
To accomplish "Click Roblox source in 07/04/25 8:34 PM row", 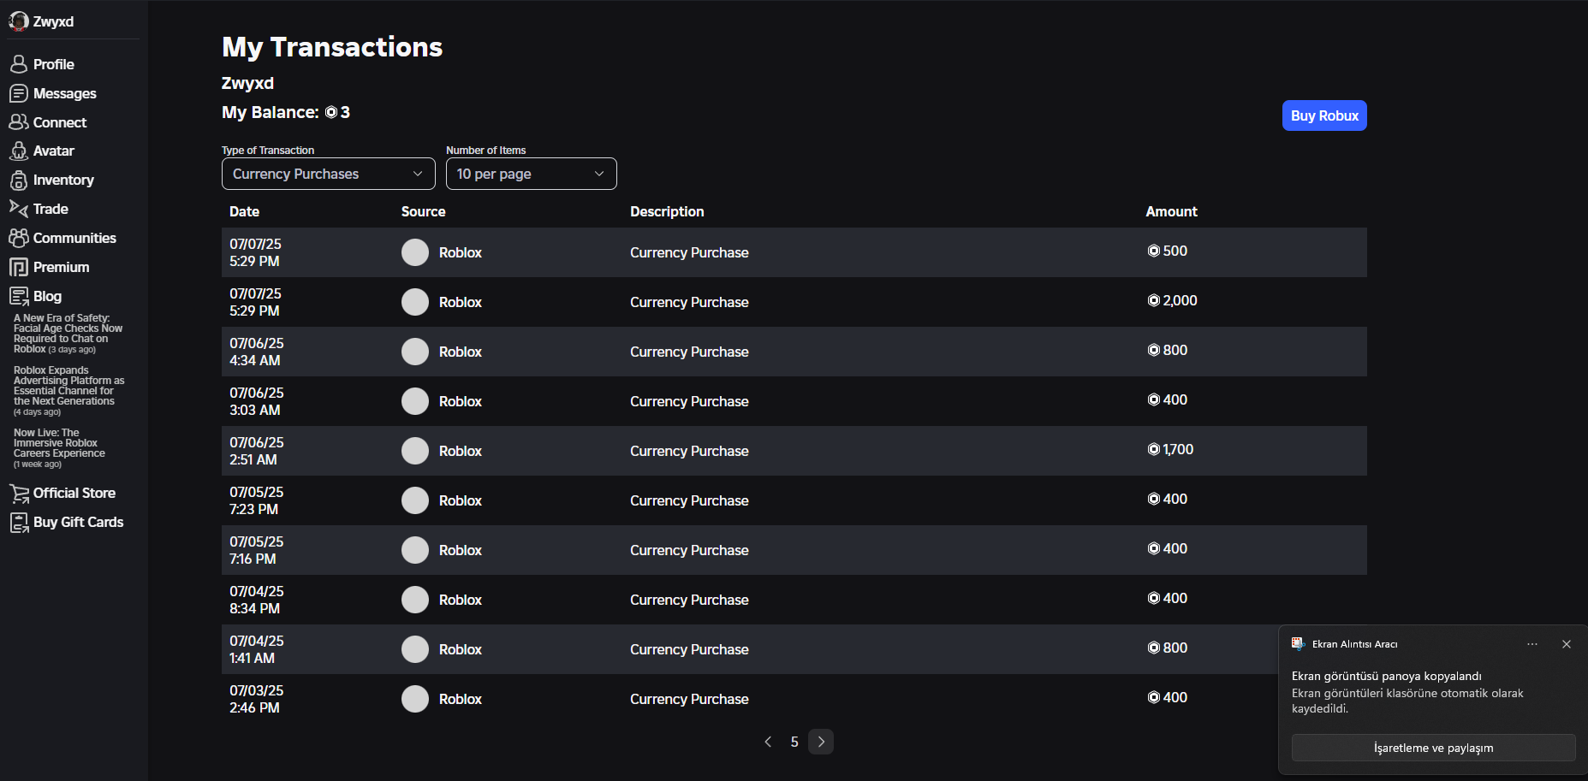I will click(x=461, y=600).
